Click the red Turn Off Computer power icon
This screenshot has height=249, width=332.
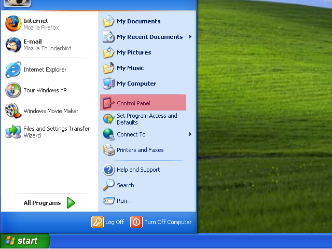(136, 222)
